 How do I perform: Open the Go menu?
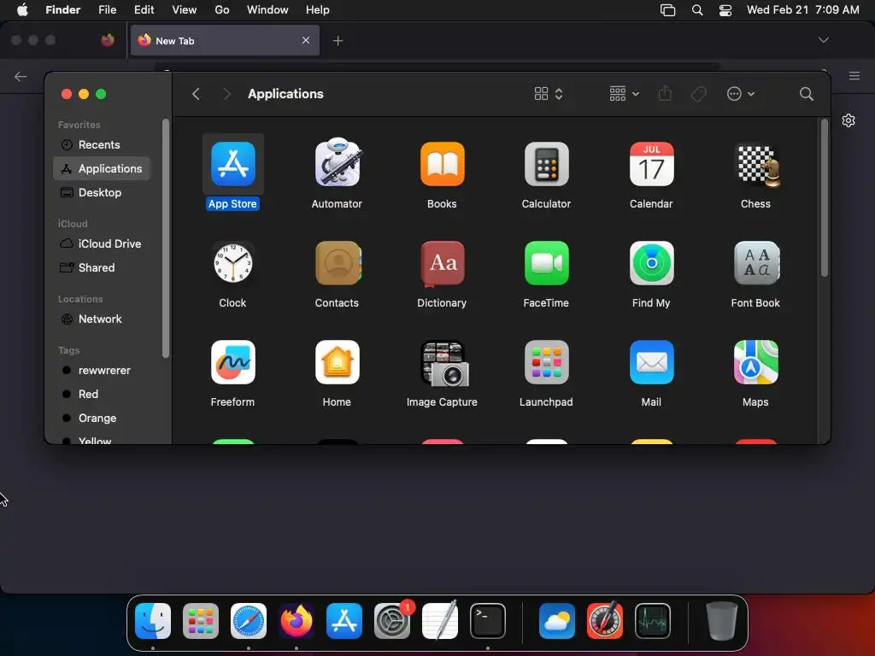tap(222, 10)
